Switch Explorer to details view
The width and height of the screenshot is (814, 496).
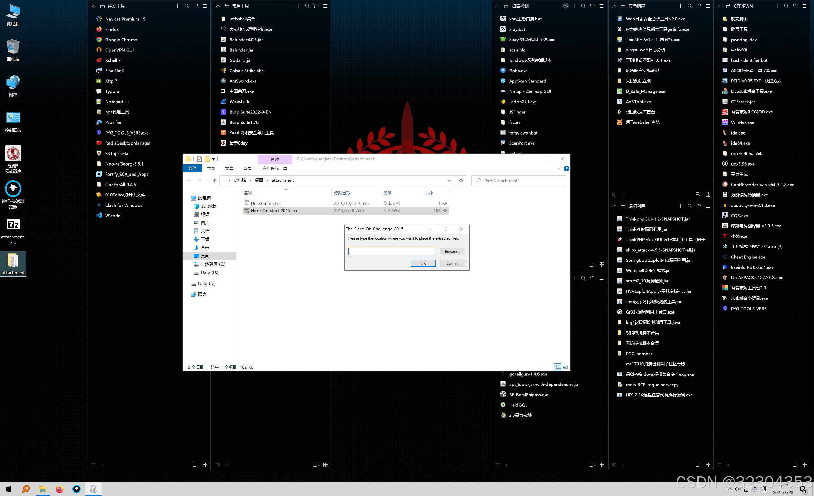[558, 367]
